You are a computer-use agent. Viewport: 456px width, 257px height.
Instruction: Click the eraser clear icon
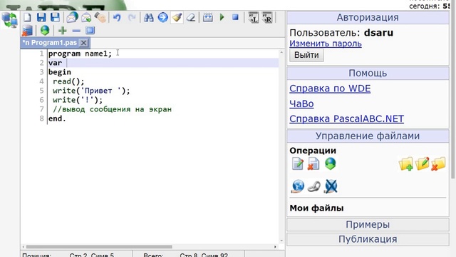click(x=191, y=17)
